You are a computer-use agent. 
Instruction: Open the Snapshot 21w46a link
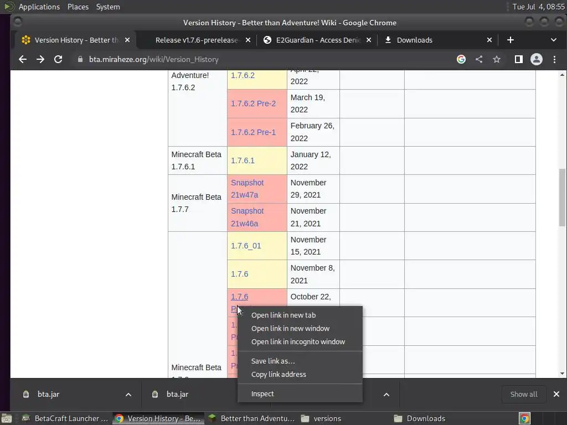coord(248,217)
